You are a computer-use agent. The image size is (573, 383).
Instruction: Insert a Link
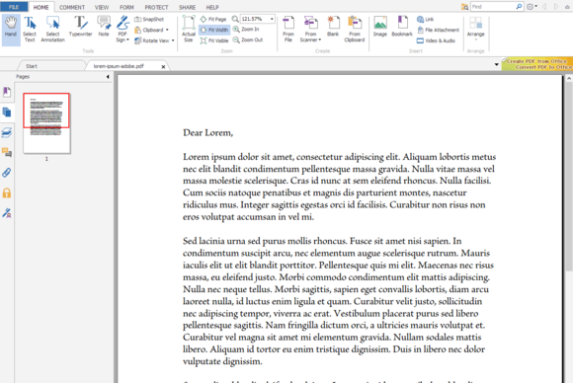[x=425, y=19]
